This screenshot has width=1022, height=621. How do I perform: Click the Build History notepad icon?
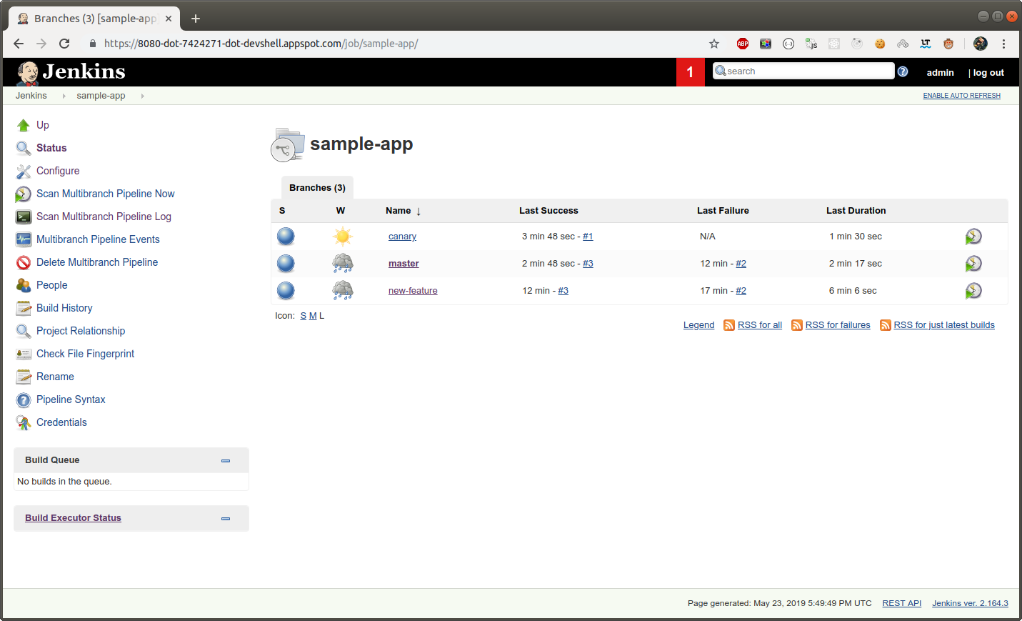tap(24, 308)
